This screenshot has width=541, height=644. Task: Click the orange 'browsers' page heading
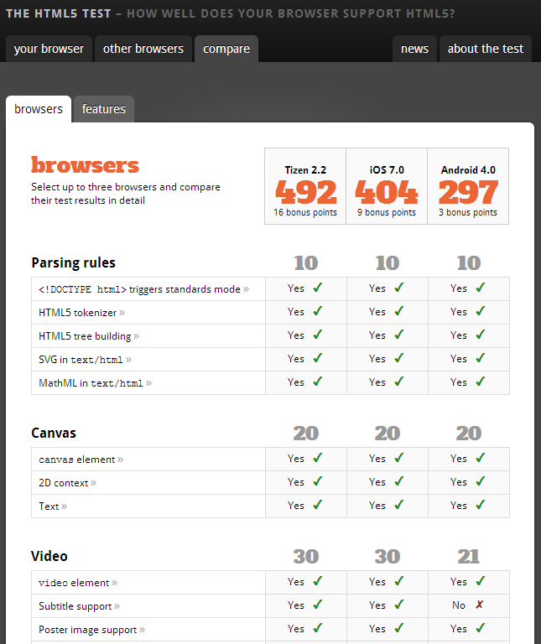coord(85,165)
